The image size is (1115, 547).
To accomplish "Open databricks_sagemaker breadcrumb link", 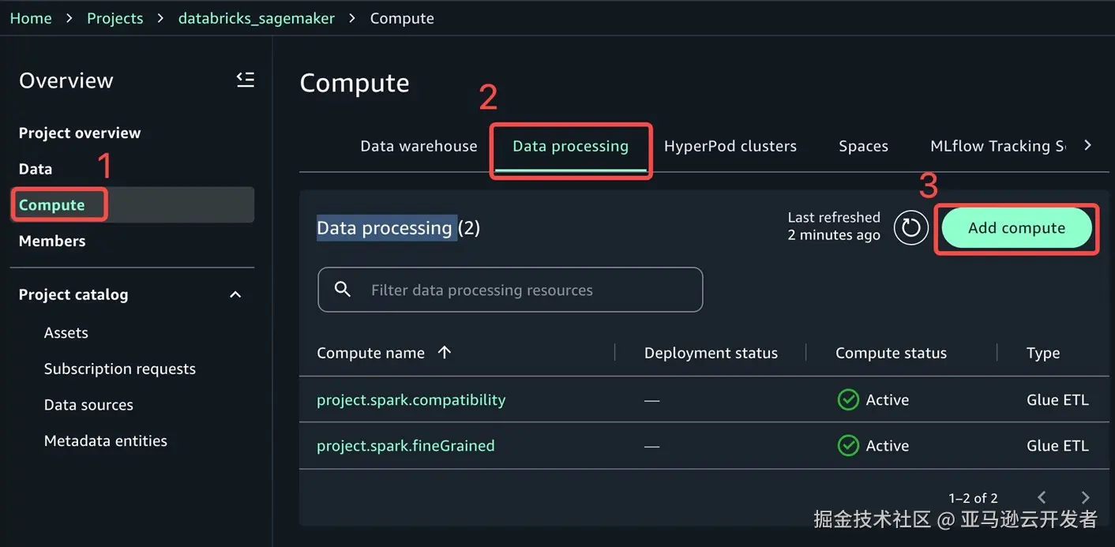I will pos(256,18).
